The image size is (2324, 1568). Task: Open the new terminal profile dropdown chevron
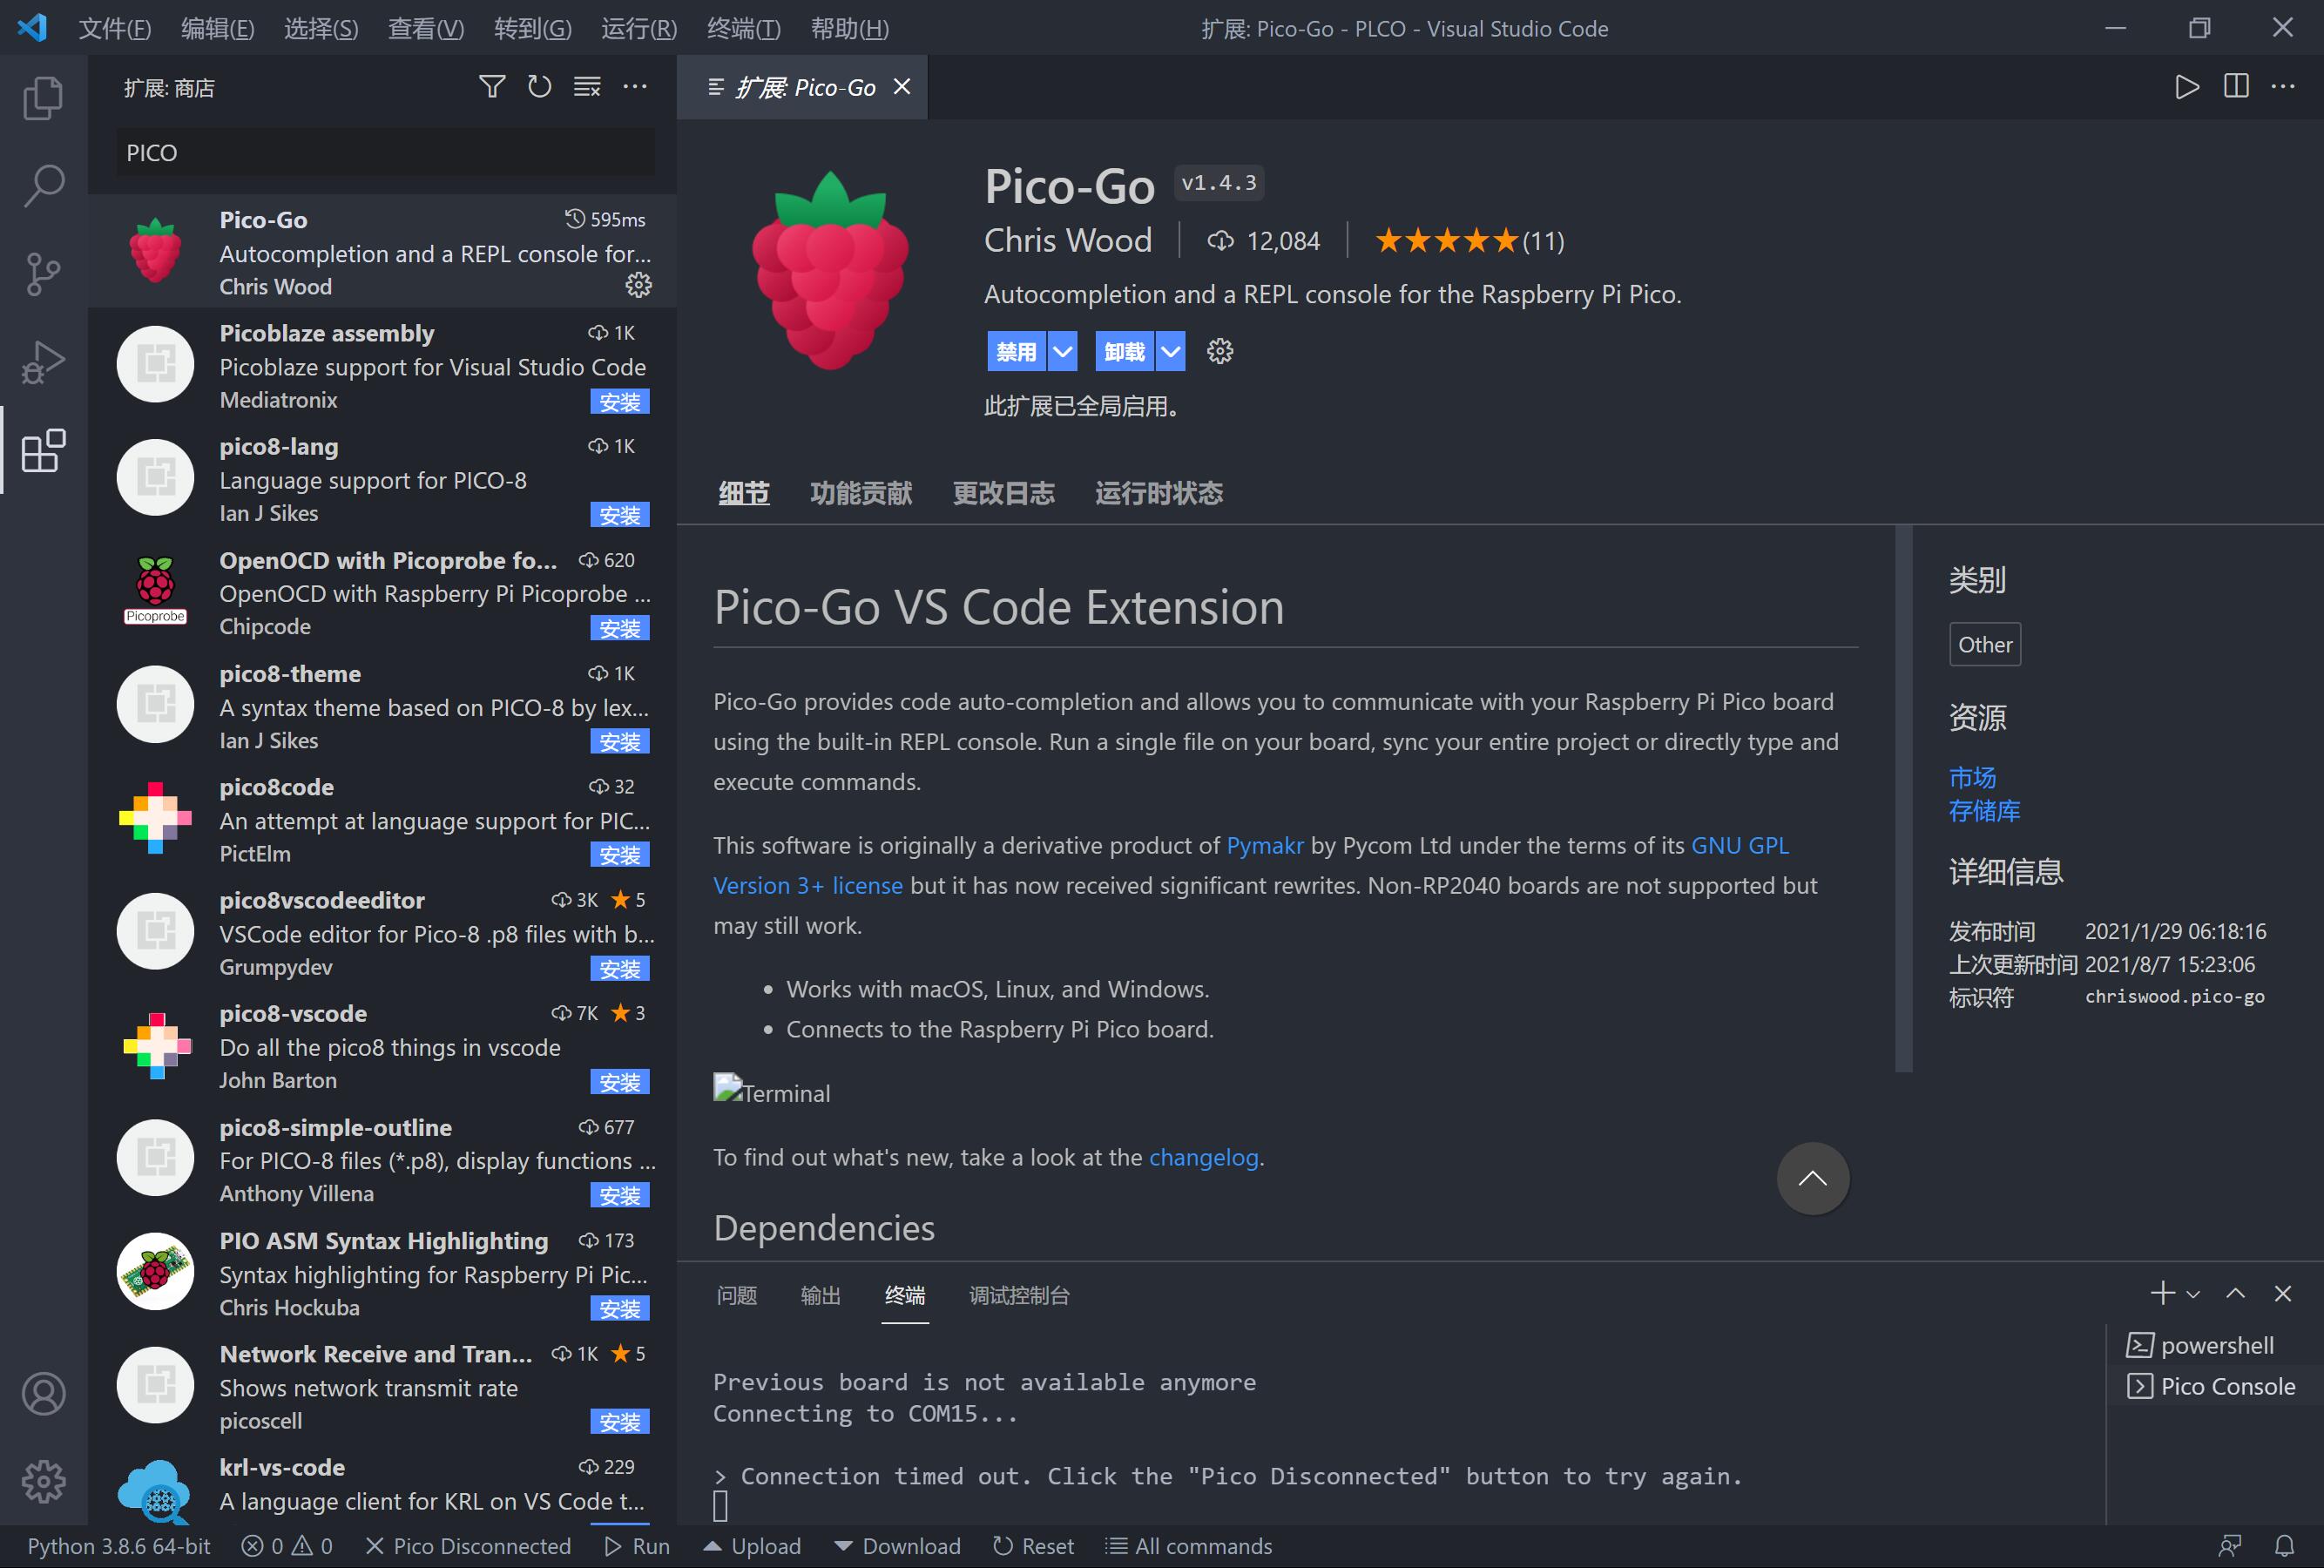[2193, 1294]
